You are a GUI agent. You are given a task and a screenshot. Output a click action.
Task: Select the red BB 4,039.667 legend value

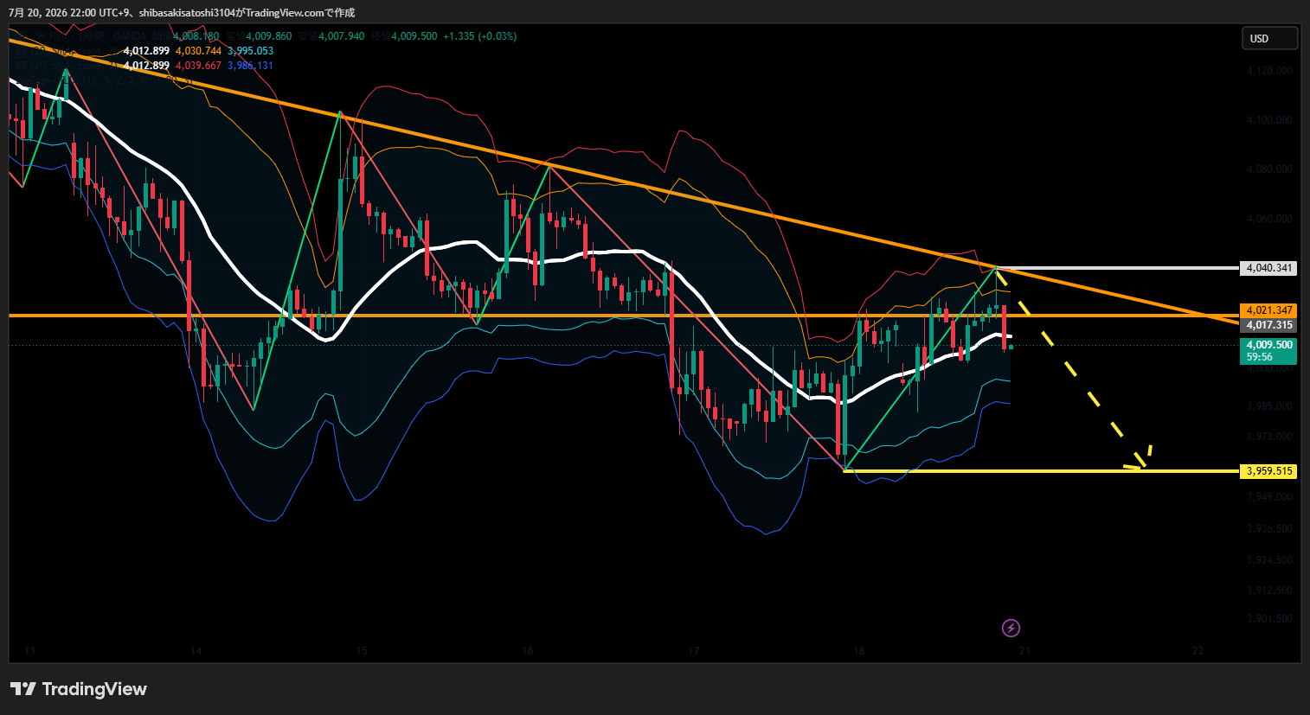click(x=198, y=66)
